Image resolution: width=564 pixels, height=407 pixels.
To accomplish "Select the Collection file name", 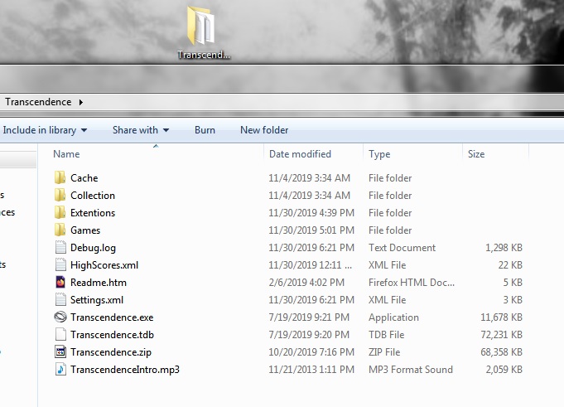I will point(93,196).
